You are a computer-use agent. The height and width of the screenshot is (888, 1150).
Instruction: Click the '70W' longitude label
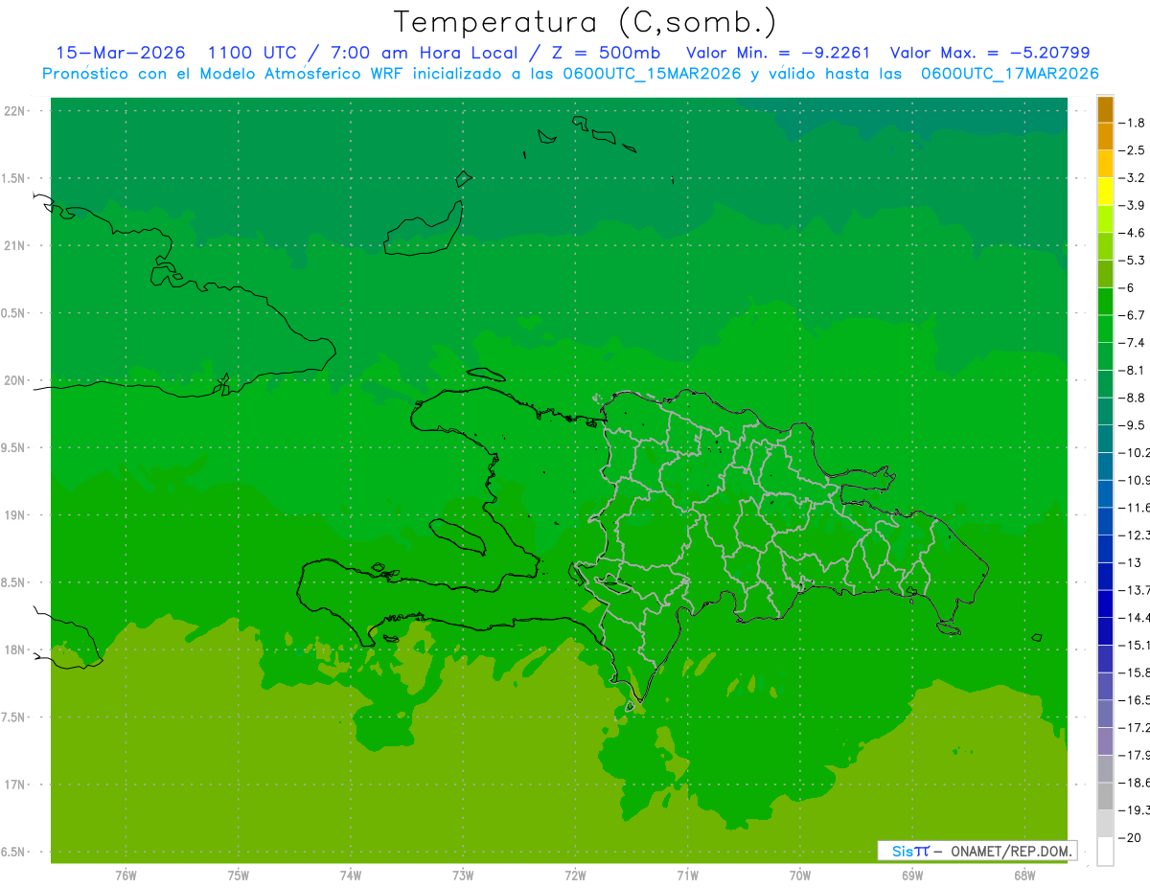coord(799,876)
